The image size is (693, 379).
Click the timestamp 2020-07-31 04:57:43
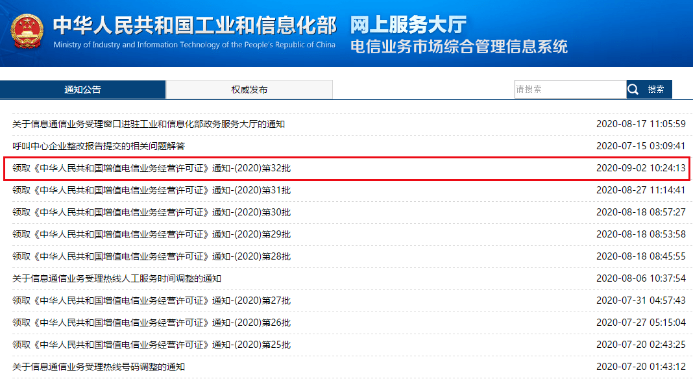point(641,300)
